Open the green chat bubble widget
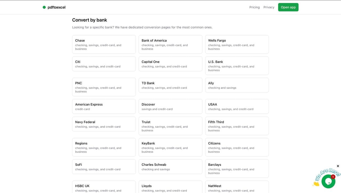Viewport: 341px width, 193px height. pyautogui.click(x=328, y=181)
